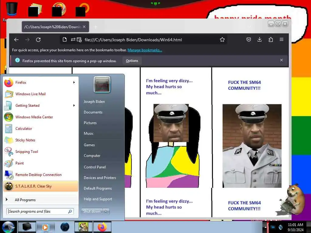The height and width of the screenshot is (233, 311).
Task: Open the pop-up blocker Options button
Action: tap(132, 61)
